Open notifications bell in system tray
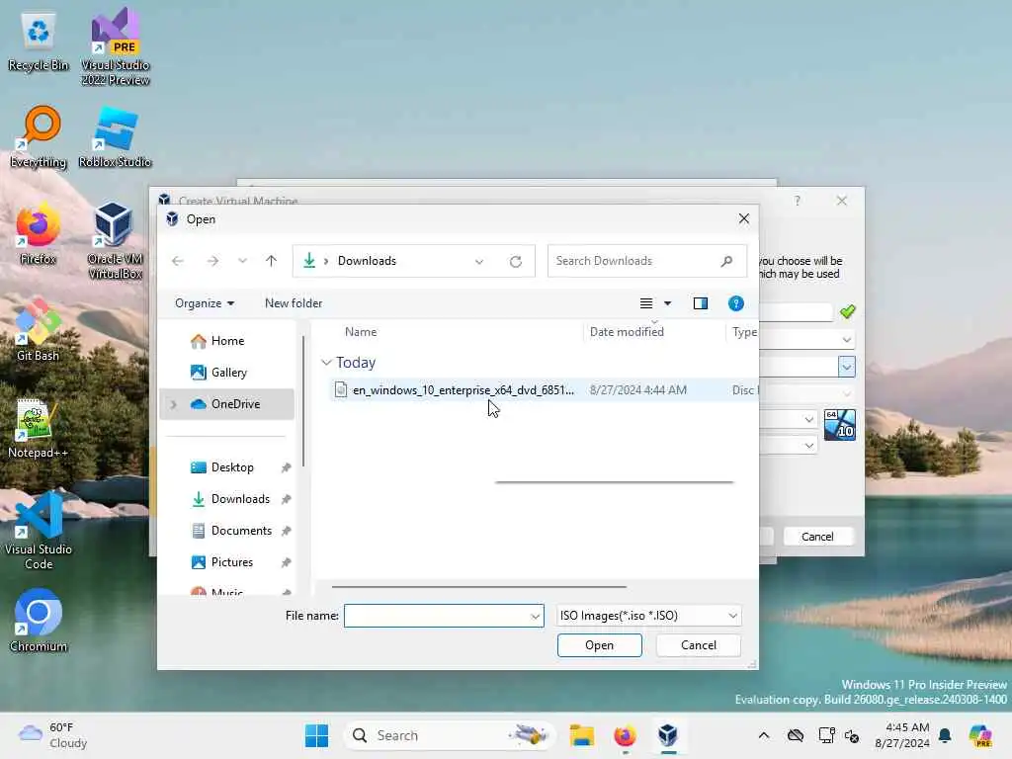The height and width of the screenshot is (759, 1012). tap(945, 735)
